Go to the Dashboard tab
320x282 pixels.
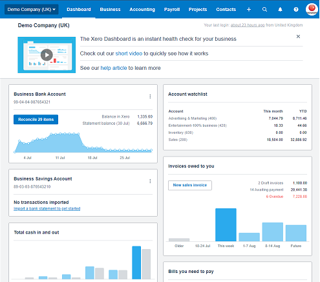pos(79,10)
